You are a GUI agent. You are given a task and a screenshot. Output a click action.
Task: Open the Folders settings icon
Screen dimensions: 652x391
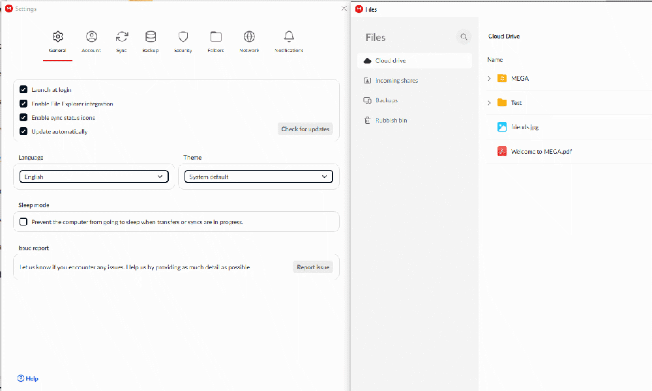(x=216, y=37)
